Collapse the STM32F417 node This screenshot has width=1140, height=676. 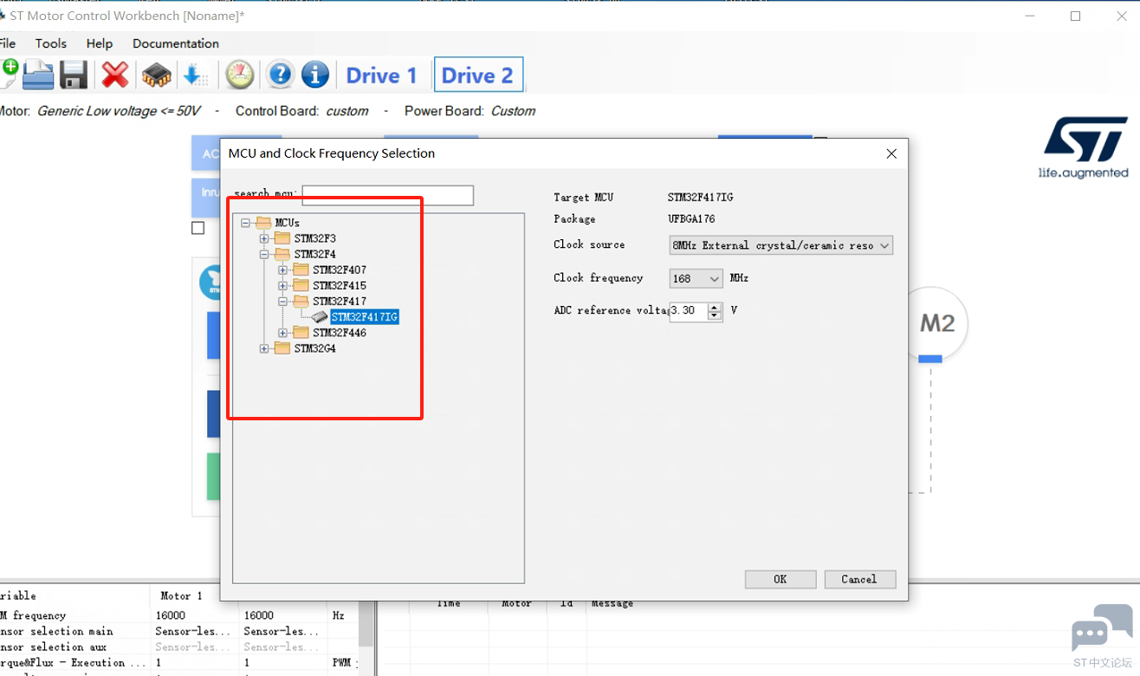(x=283, y=302)
